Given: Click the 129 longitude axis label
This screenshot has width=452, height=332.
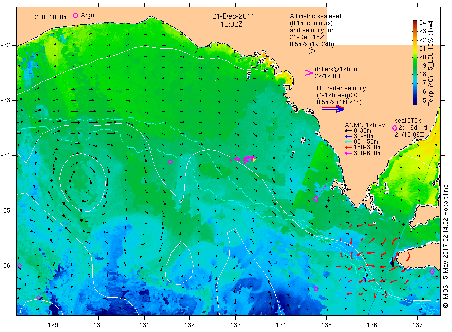Looking at the screenshot, I should click(x=53, y=325).
